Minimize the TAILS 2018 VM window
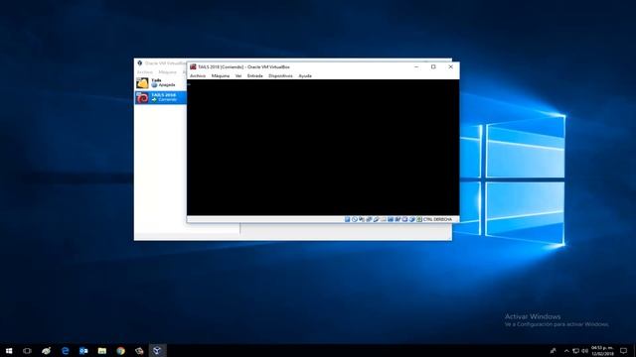 (x=416, y=66)
